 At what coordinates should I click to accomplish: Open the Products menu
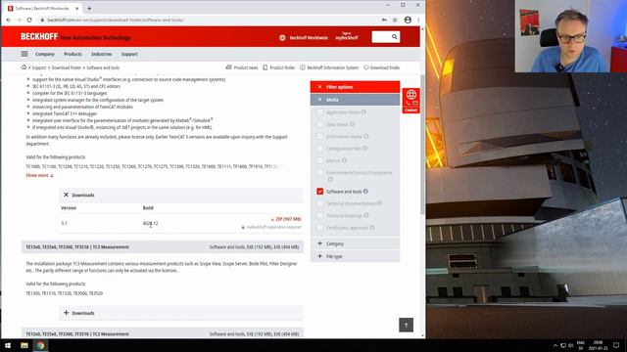(x=72, y=54)
